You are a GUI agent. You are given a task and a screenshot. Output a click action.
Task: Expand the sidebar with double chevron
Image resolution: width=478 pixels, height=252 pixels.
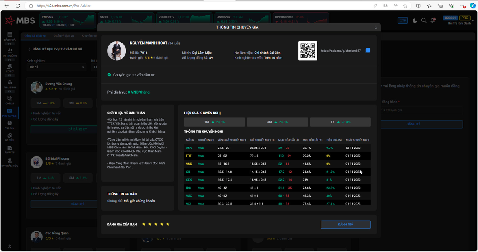10,246
